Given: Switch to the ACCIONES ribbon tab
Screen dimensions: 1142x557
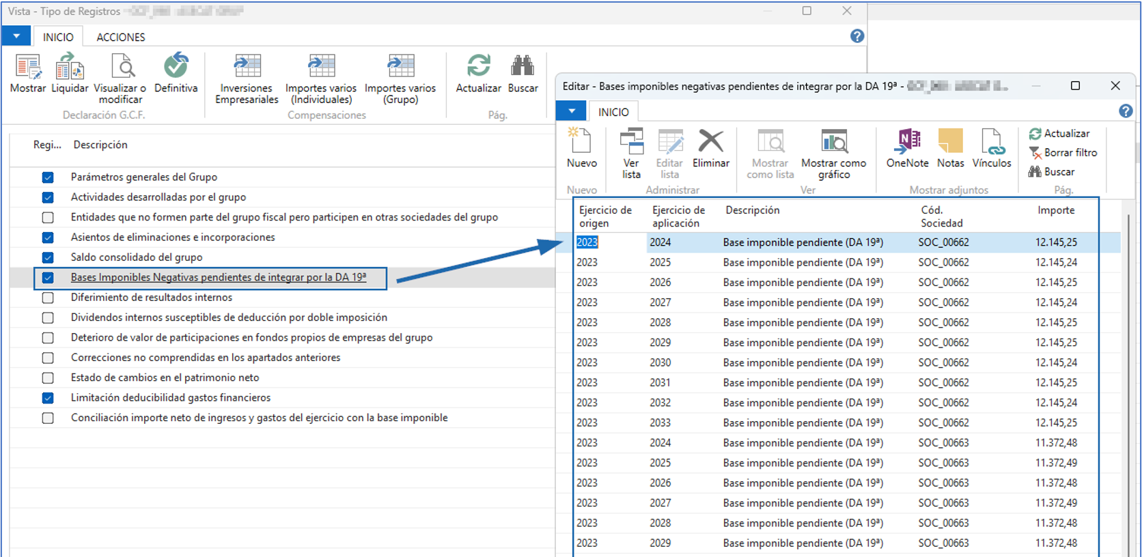Looking at the screenshot, I should 121,37.
